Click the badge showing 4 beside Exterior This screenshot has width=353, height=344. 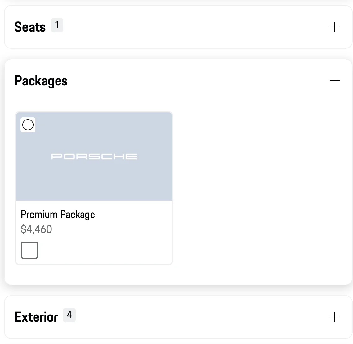[x=69, y=315]
